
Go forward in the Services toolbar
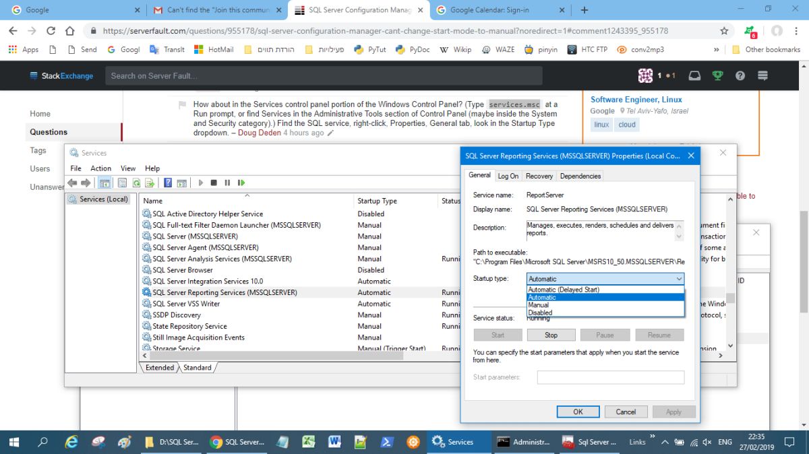pyautogui.click(x=86, y=183)
